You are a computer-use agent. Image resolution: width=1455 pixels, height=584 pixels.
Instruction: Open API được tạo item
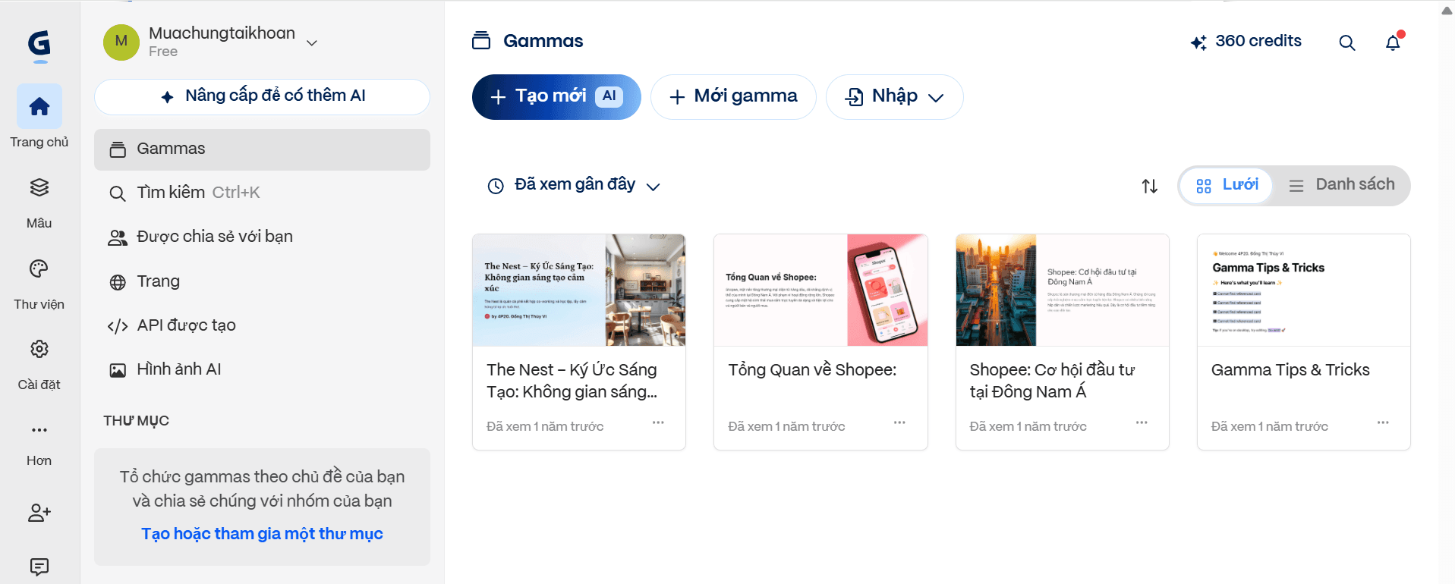(262, 325)
